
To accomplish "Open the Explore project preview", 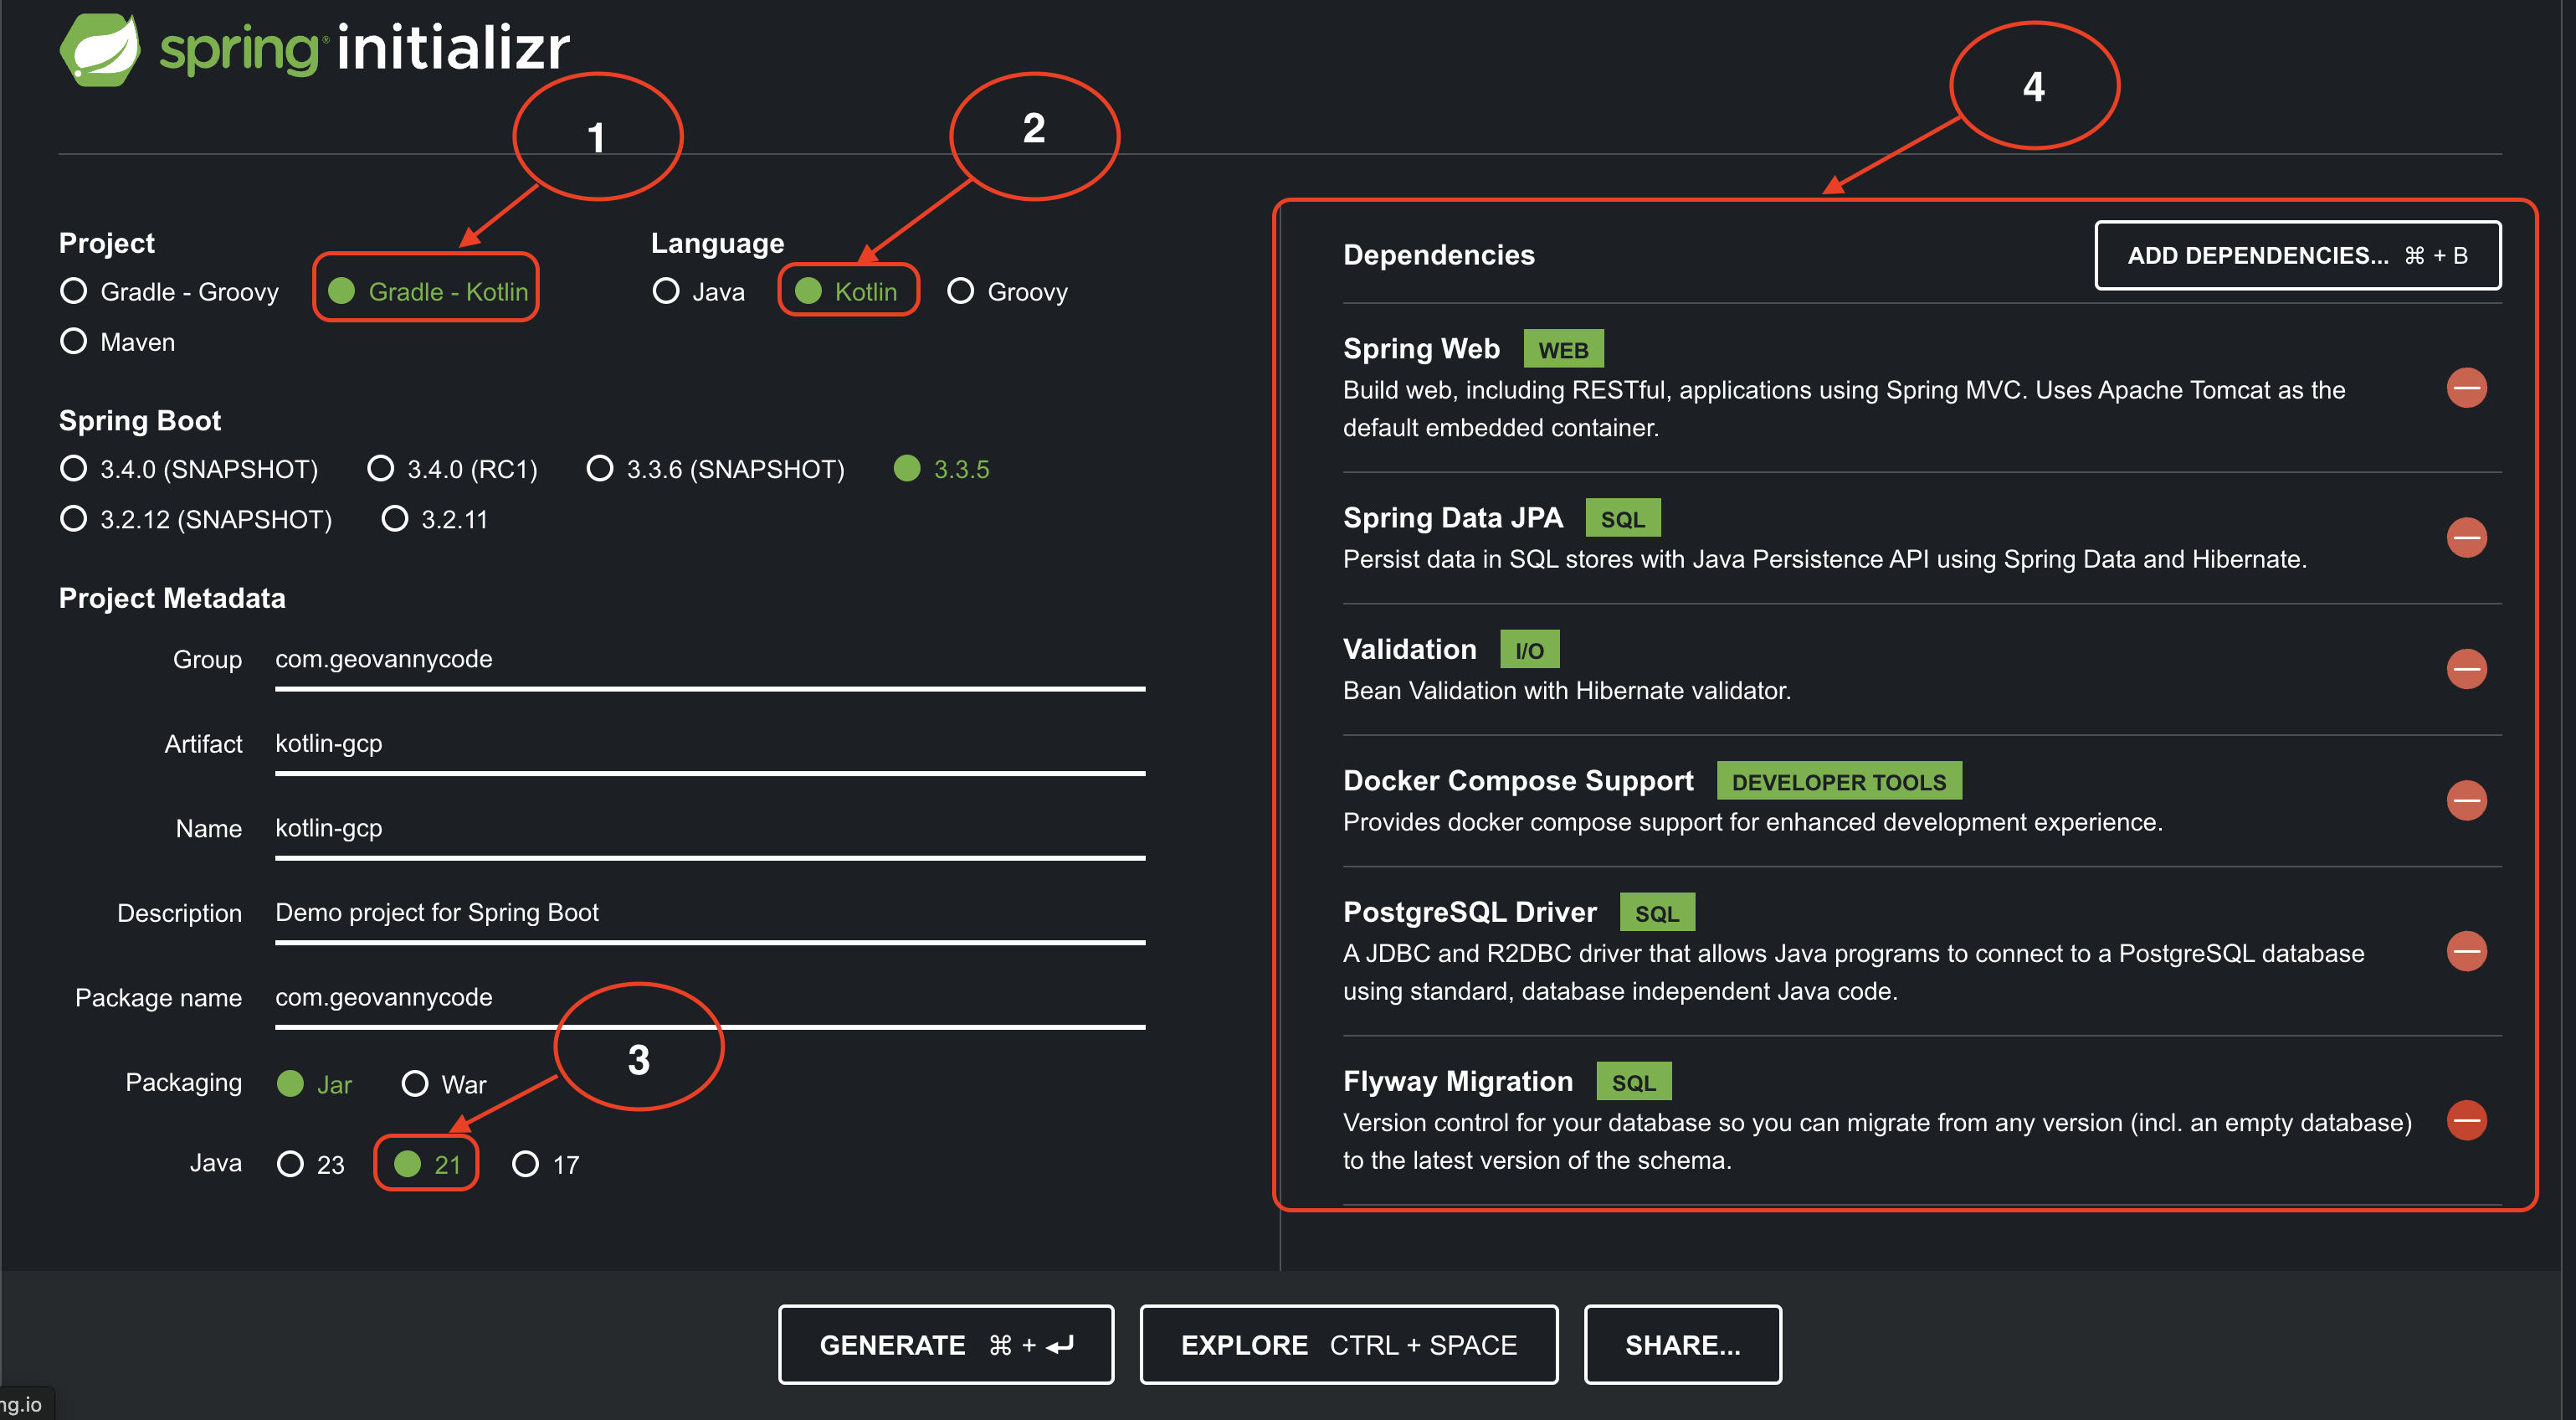I will tap(1348, 1344).
